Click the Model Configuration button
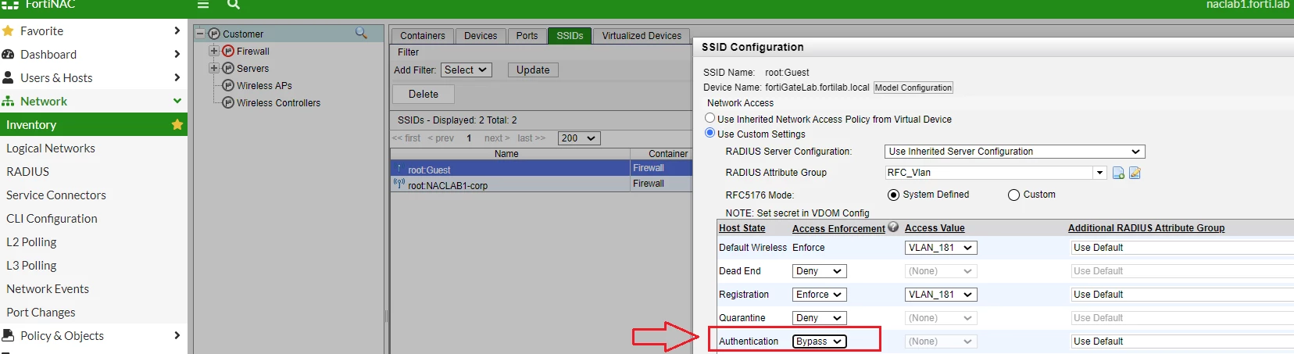 pyautogui.click(x=913, y=88)
